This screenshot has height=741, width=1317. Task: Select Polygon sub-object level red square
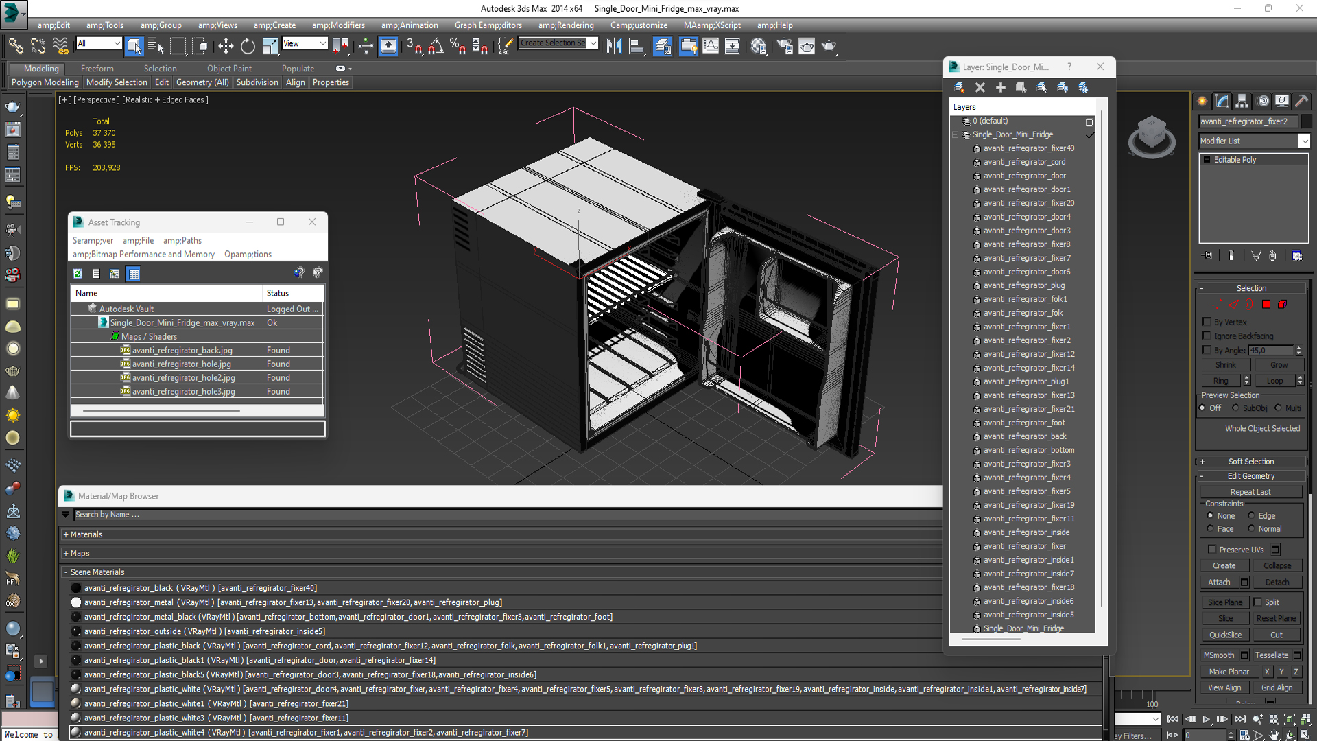coord(1266,305)
